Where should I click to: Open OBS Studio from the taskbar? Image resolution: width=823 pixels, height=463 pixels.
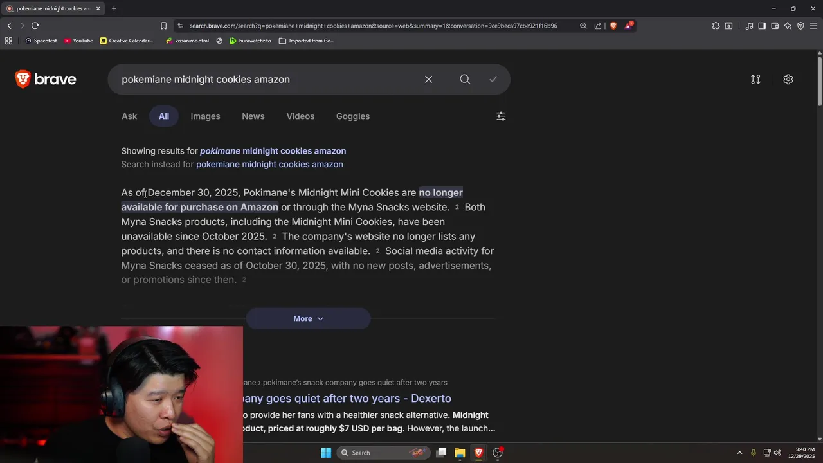click(498, 453)
